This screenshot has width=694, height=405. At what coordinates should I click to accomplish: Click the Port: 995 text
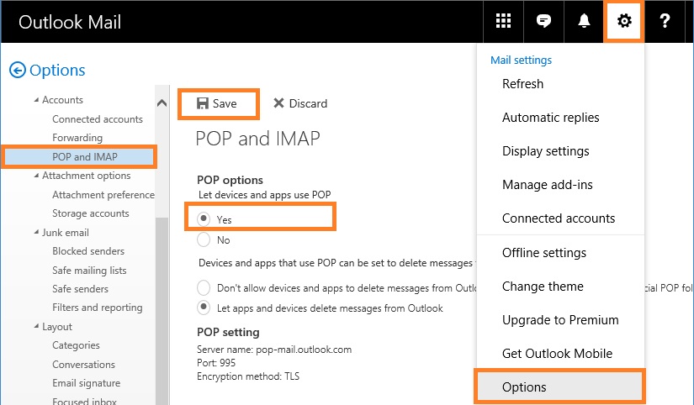[216, 363]
